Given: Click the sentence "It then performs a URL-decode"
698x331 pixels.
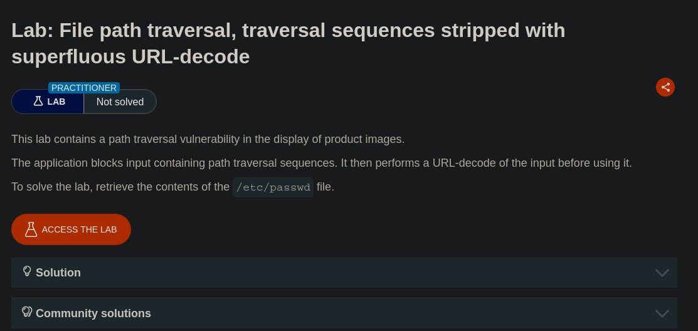Looking at the screenshot, I should click(486, 163).
